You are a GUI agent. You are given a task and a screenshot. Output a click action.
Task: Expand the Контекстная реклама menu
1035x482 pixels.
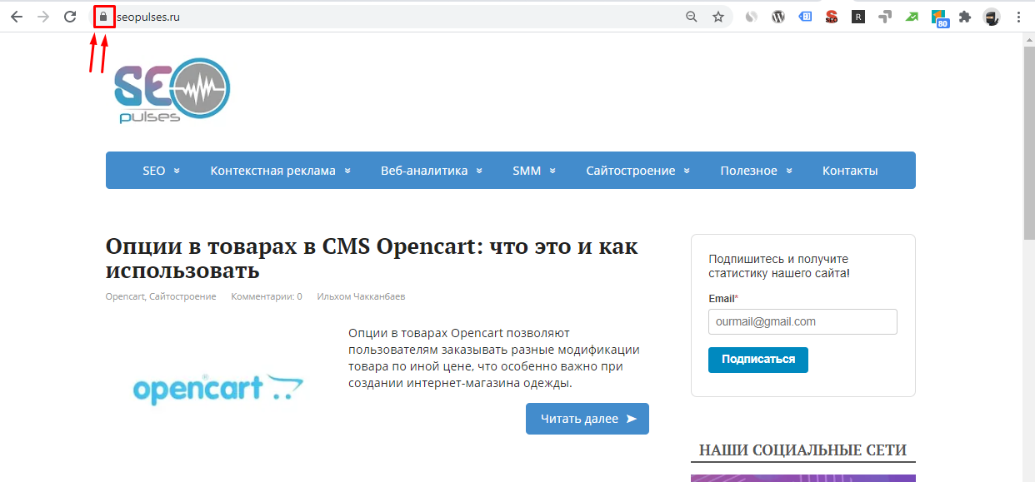point(280,171)
